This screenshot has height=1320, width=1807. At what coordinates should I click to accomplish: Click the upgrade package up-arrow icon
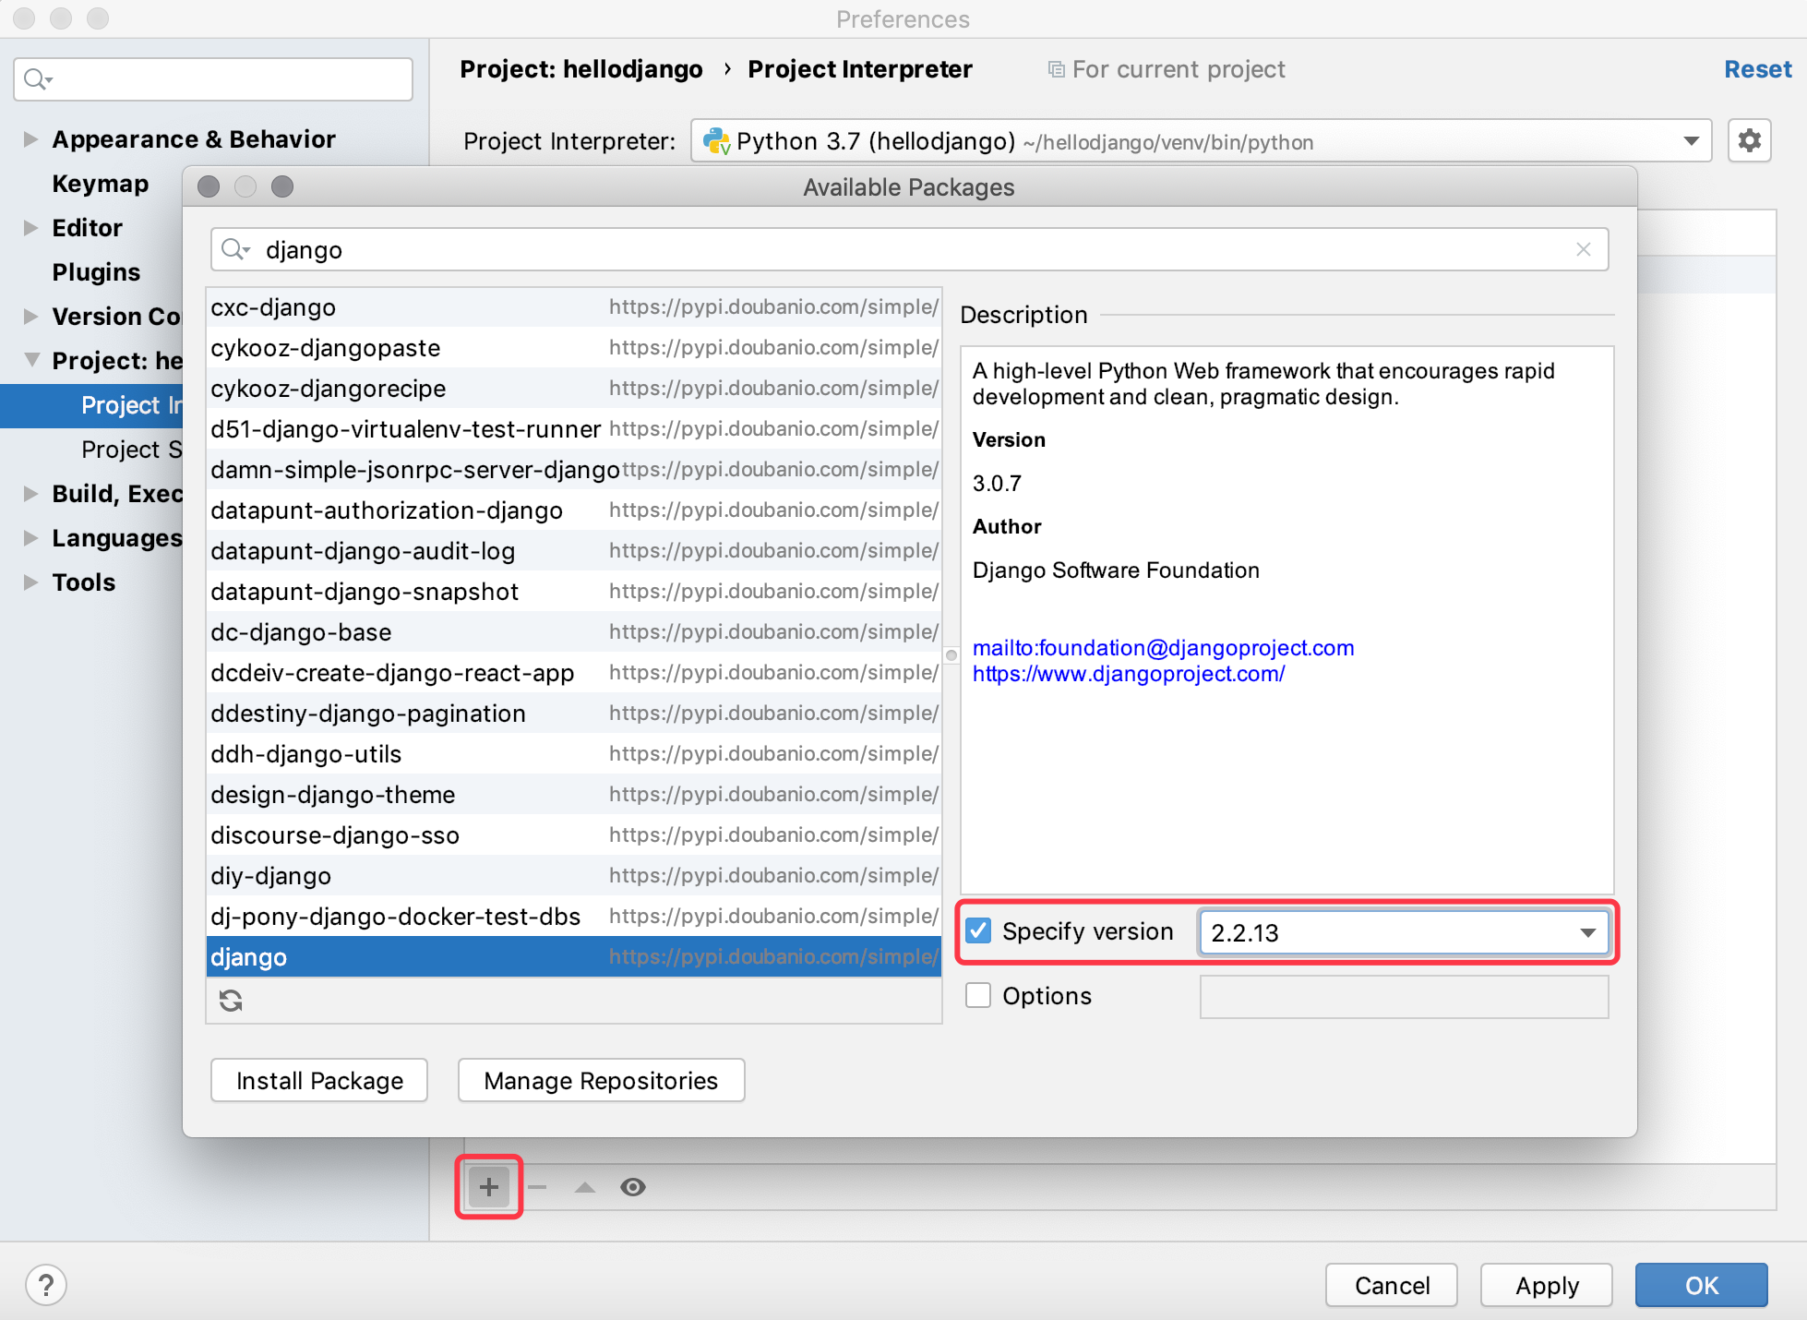click(x=585, y=1187)
